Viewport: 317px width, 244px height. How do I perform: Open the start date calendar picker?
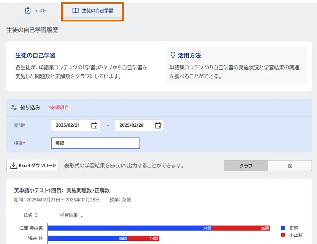coord(95,125)
